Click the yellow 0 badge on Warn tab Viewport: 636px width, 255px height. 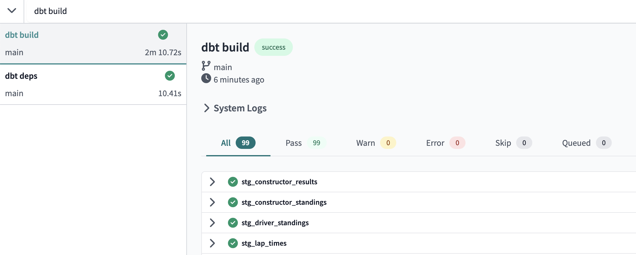click(388, 143)
